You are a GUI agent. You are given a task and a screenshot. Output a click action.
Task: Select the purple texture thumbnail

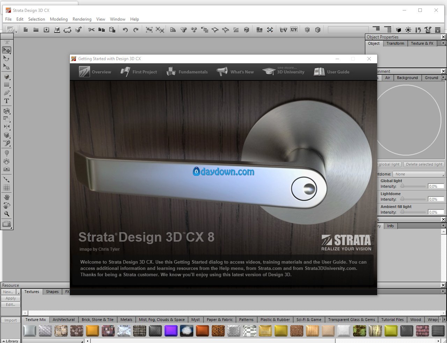pos(171,330)
